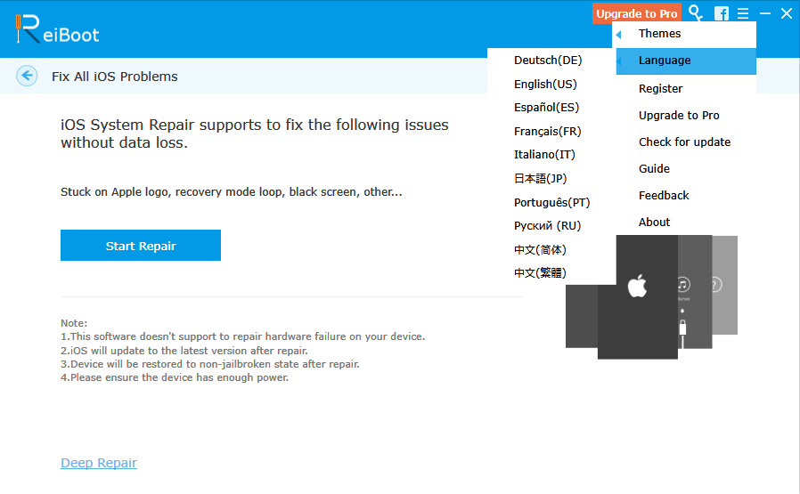The image size is (800, 494).
Task: Toggle the hamburger menu icon
Action: pyautogui.click(x=743, y=13)
